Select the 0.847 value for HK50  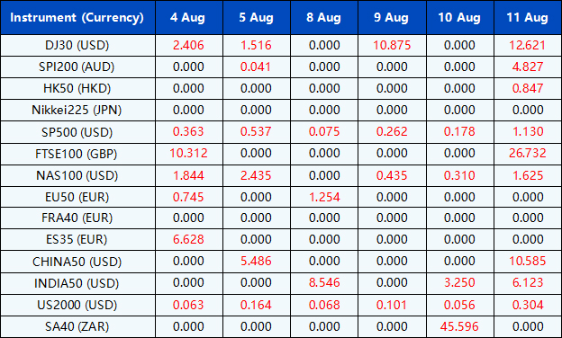[528, 88]
